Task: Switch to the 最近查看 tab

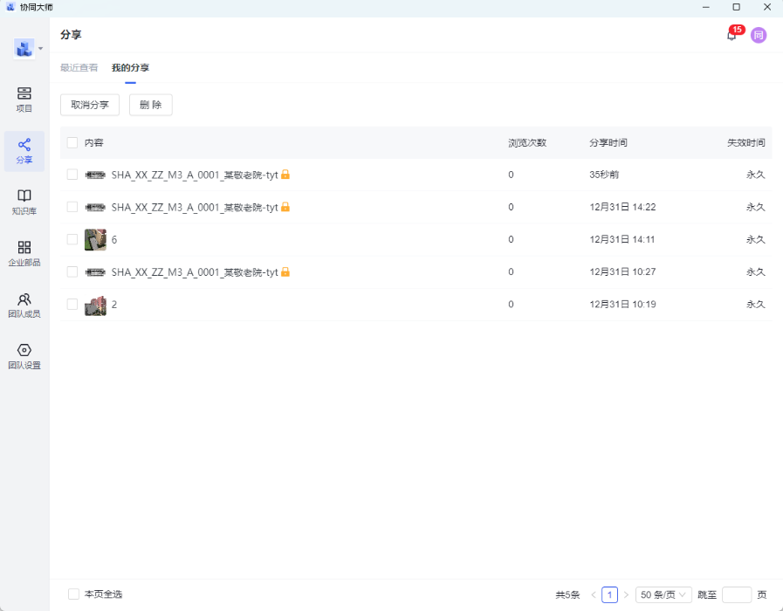Action: [79, 68]
